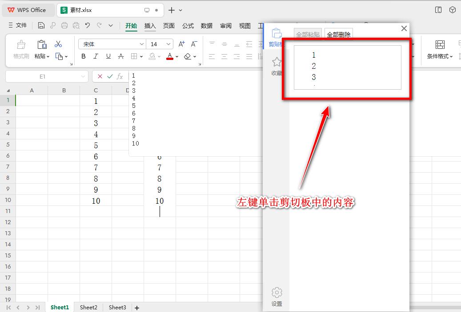
Task: Switch to the 视图 ribbon tab
Action: 245,26
